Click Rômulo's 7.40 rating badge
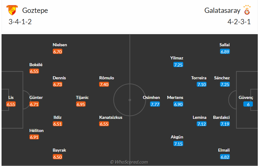Viewport: 259px width, 166px height. 104,85
